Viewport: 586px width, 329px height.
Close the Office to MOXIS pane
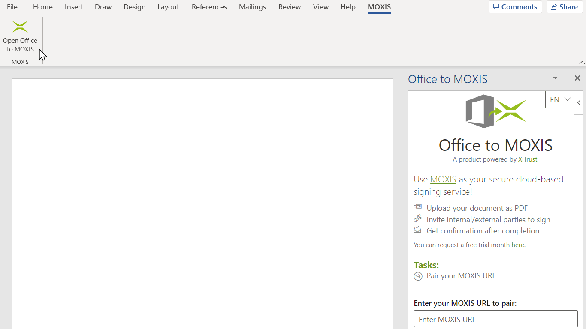(577, 78)
